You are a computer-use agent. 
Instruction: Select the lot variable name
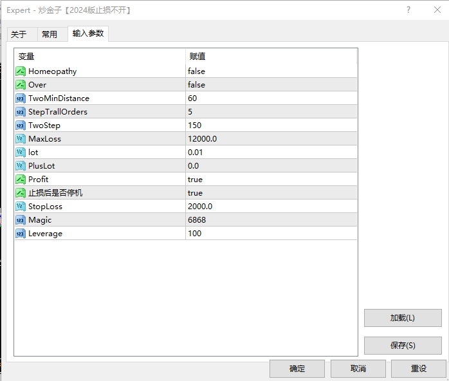coord(33,152)
